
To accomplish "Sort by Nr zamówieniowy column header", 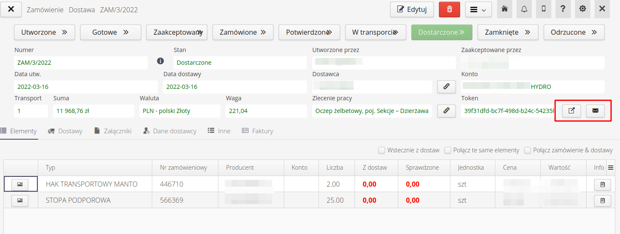I will point(185,168).
